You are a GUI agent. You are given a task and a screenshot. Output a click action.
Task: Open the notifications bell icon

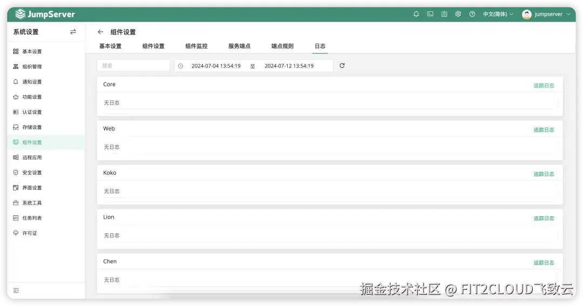point(416,14)
